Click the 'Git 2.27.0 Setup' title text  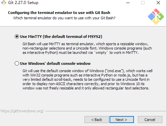coord(23,3)
